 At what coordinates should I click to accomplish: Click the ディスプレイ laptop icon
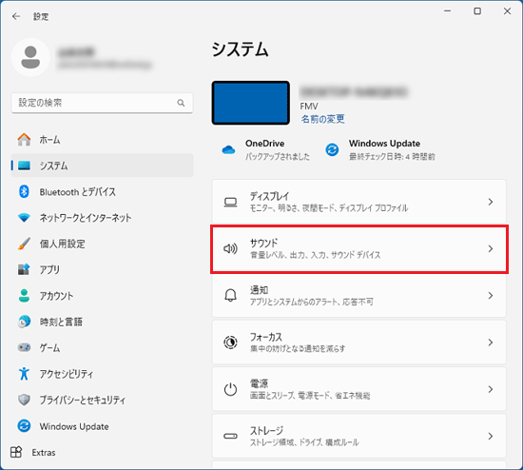coord(230,202)
